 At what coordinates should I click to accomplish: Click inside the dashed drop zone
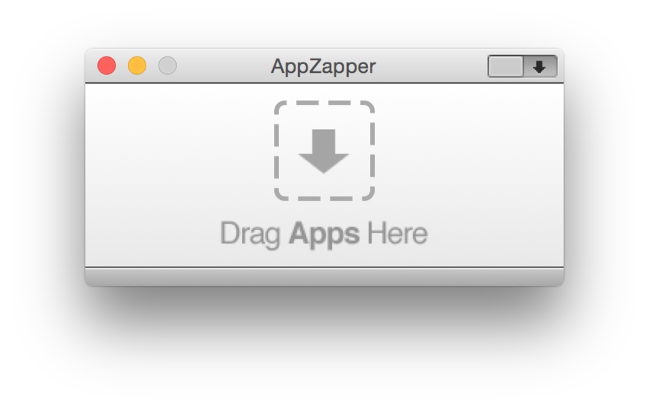tap(324, 151)
